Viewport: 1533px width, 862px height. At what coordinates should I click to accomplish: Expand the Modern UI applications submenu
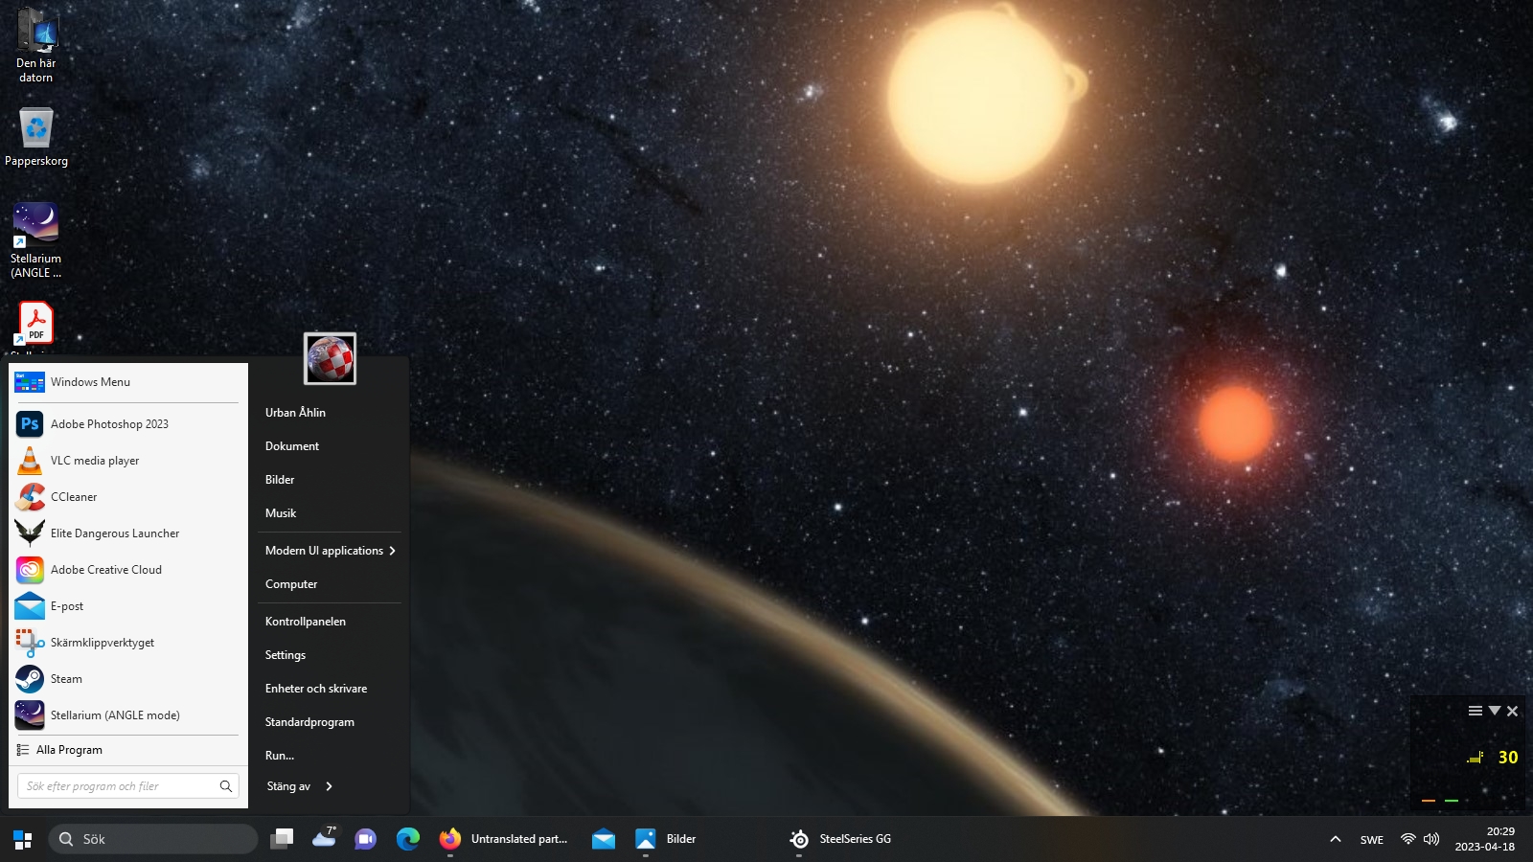tap(330, 551)
